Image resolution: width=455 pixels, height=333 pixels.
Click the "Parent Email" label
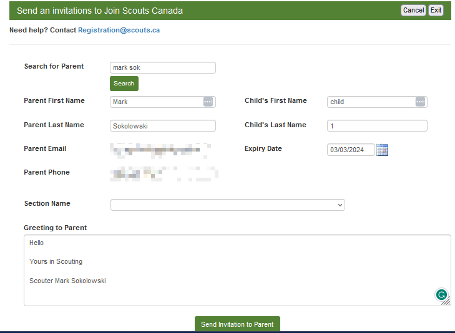click(45, 148)
